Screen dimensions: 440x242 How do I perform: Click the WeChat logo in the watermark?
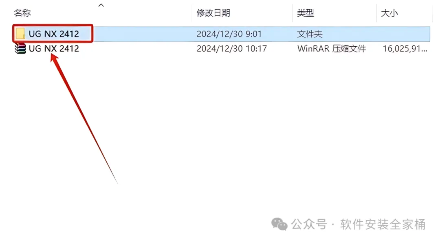(x=279, y=225)
